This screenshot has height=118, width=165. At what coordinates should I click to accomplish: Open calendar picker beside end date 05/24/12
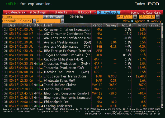click(x=158, y=17)
